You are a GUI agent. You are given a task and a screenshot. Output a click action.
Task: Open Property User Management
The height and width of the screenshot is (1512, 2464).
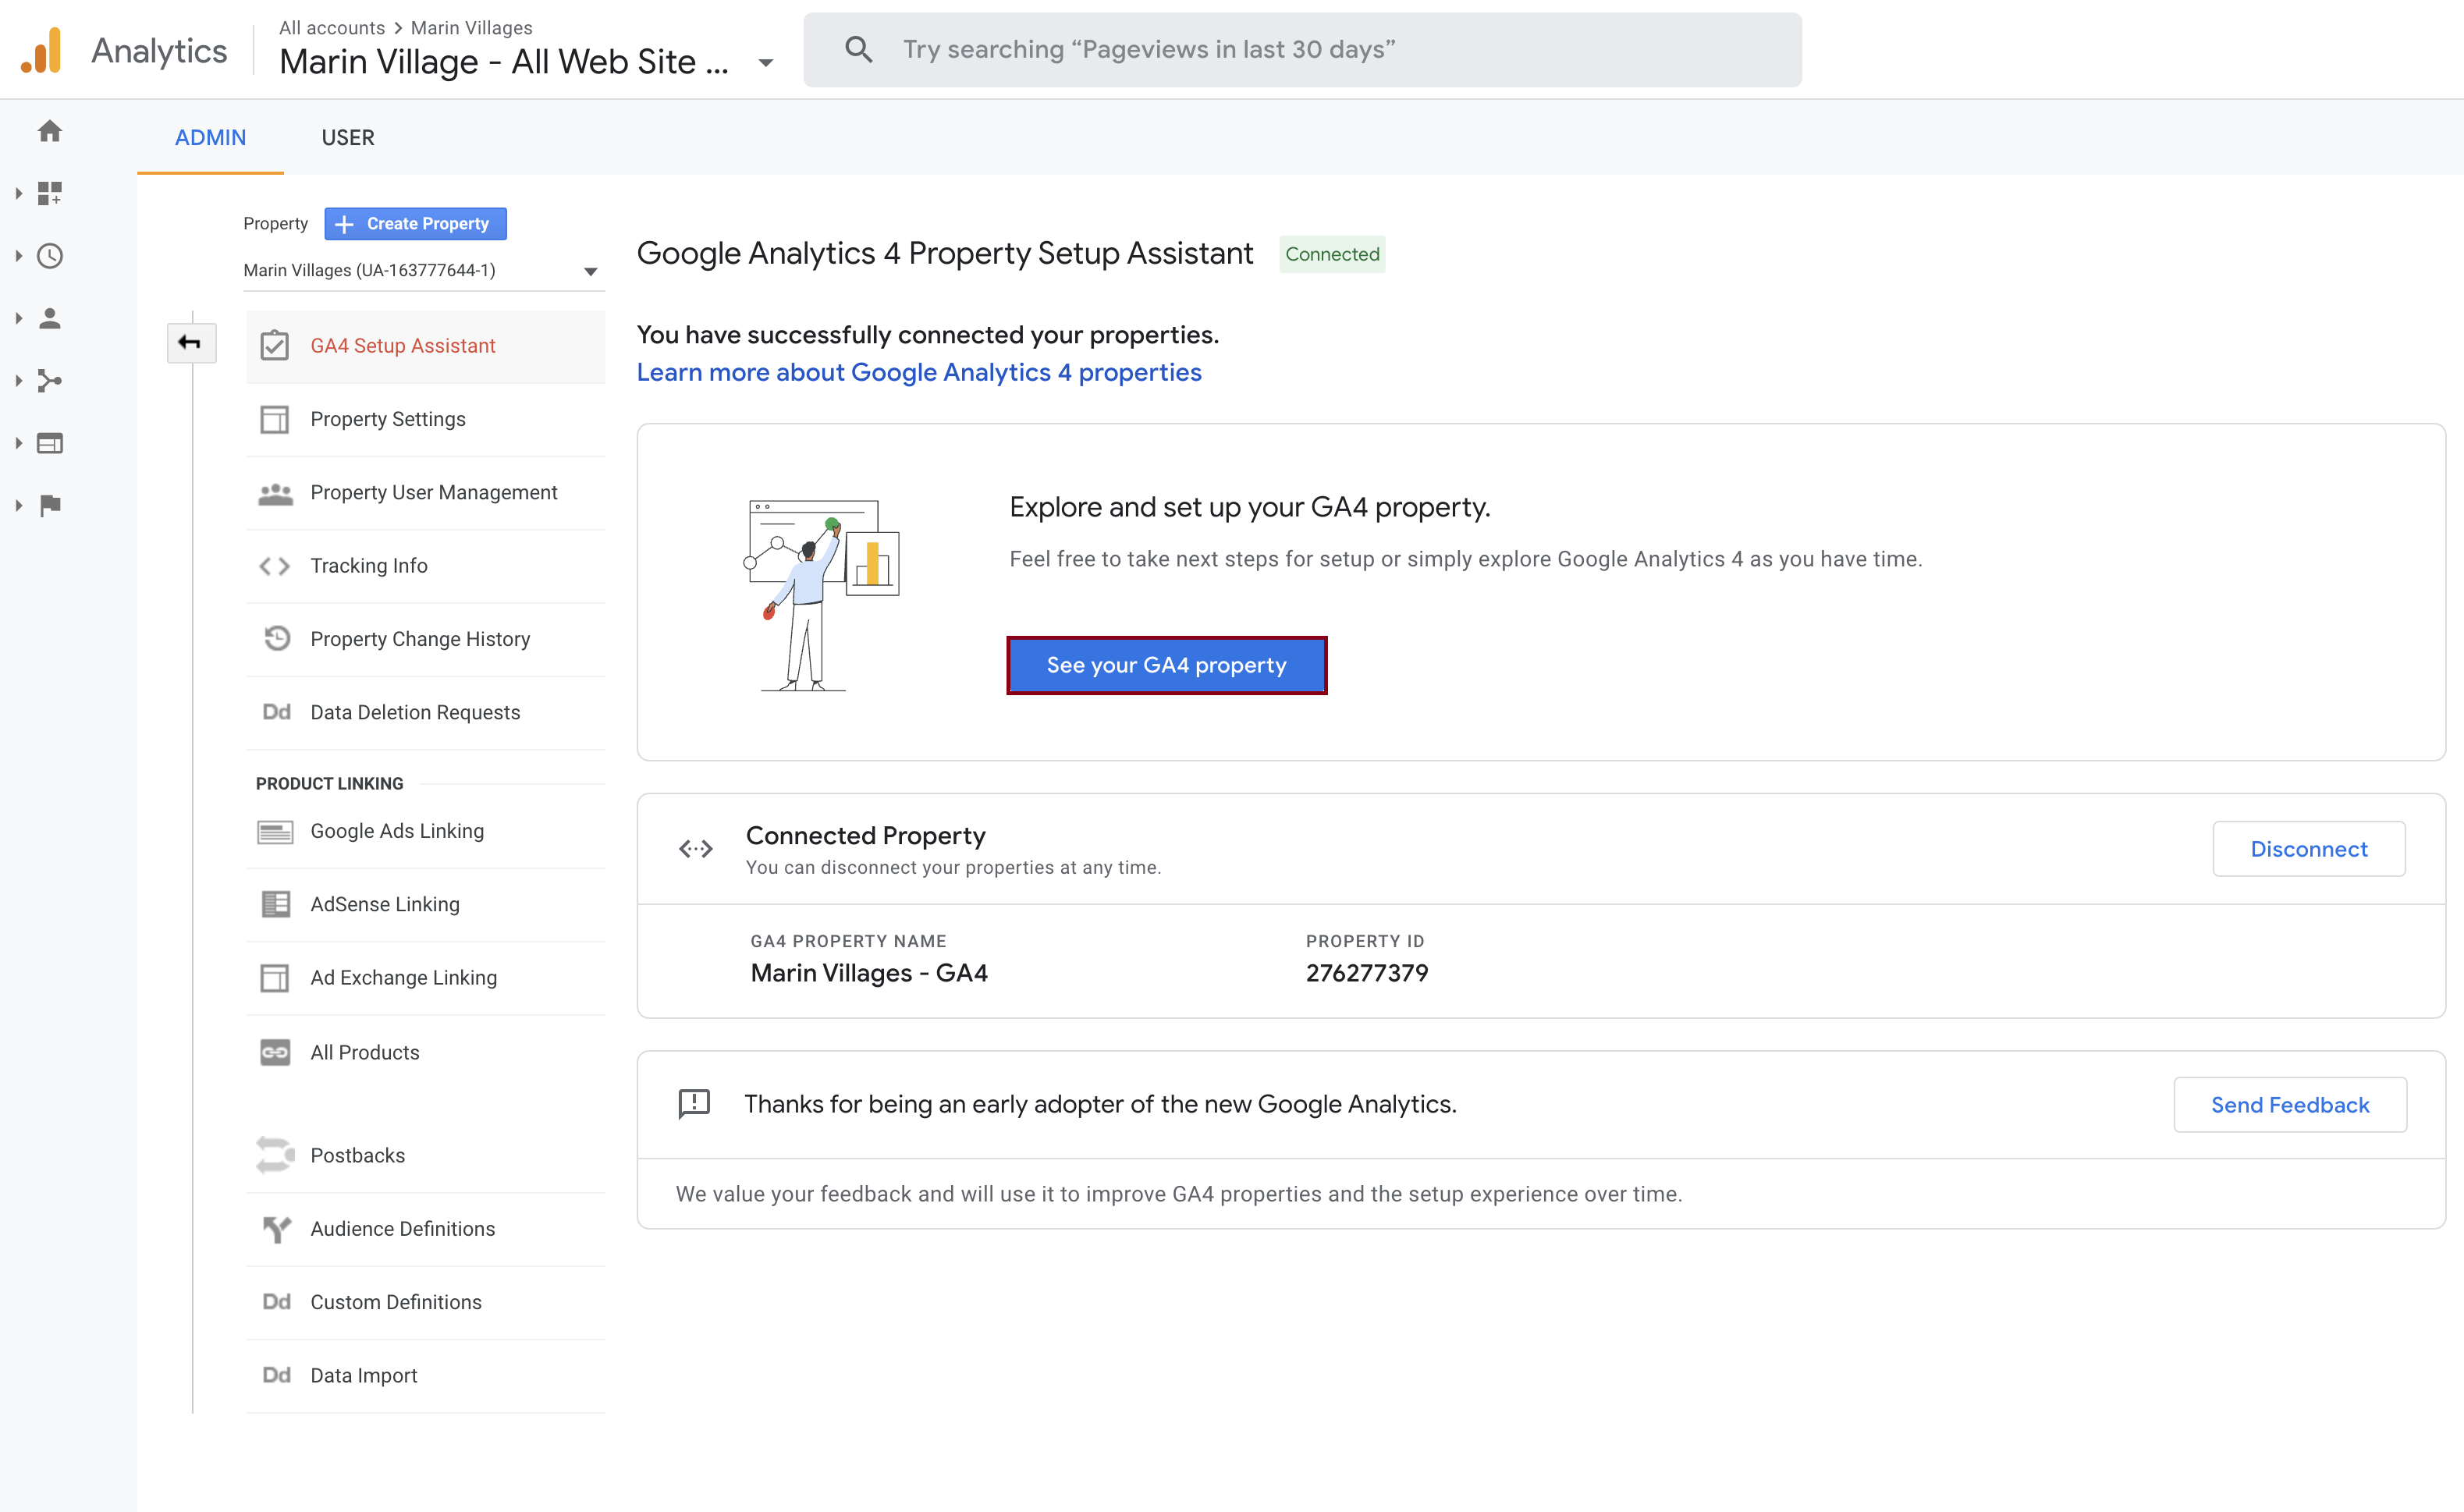[x=426, y=493]
